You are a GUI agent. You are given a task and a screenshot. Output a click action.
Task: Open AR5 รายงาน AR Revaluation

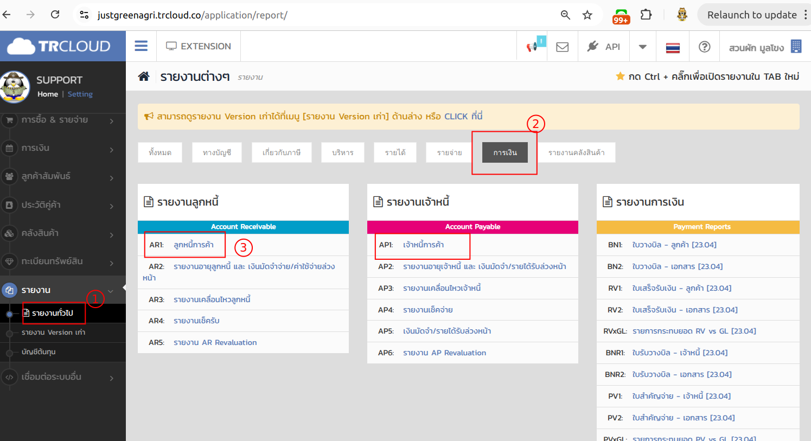[215, 342]
